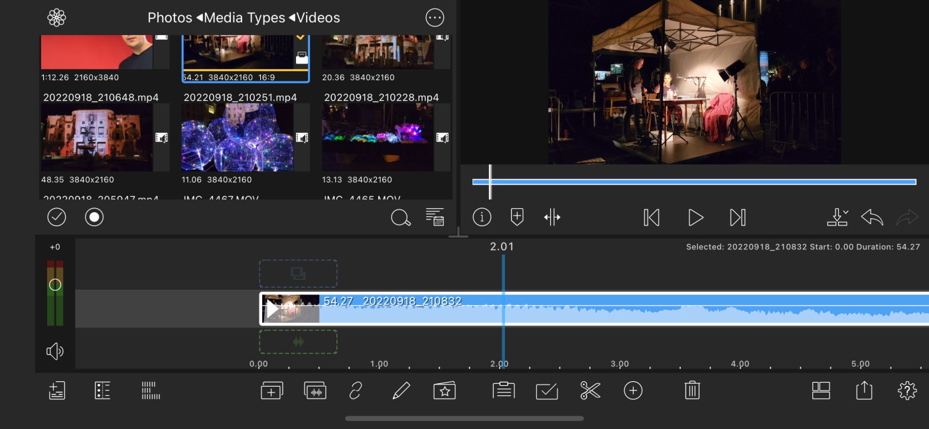
Task: Open clip info icon
Action: (482, 217)
